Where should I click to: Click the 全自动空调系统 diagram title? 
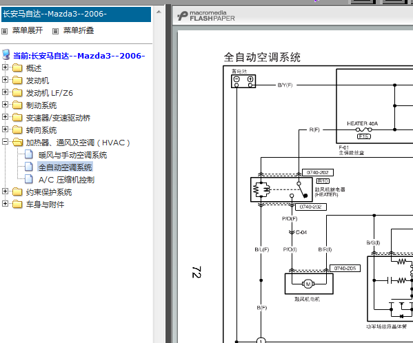(262, 57)
